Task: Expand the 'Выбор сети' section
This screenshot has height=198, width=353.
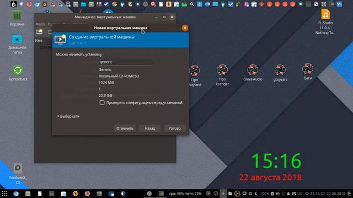Action: click(68, 116)
